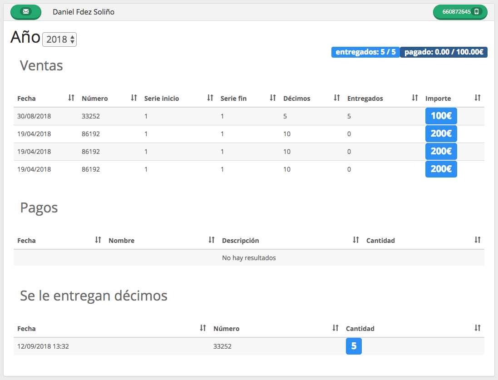Image resolution: width=498 pixels, height=380 pixels.
Task: Click the first 200€ importe badge
Action: (441, 134)
